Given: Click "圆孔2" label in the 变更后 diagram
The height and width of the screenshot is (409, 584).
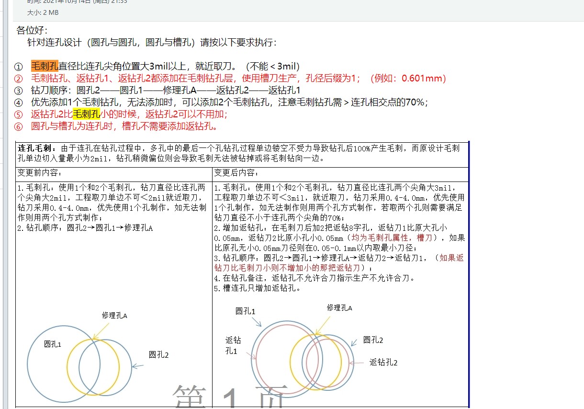Looking at the screenshot, I should pyautogui.click(x=373, y=340).
